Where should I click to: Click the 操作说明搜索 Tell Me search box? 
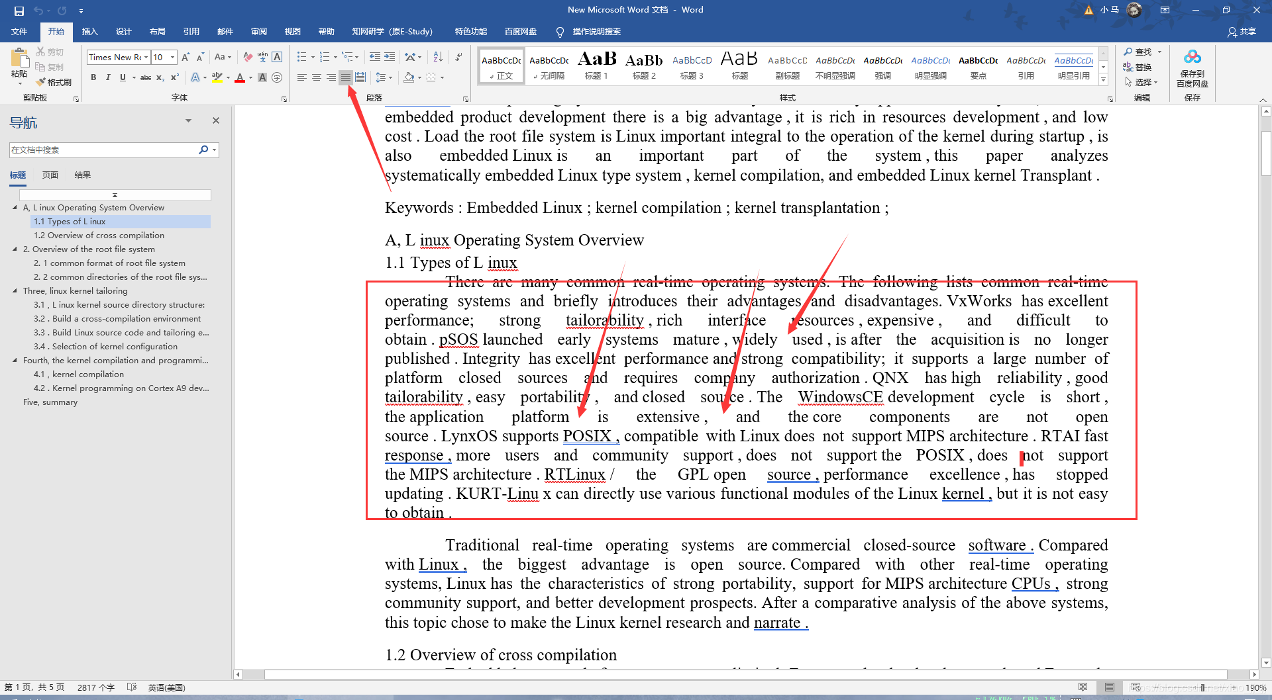click(x=596, y=32)
